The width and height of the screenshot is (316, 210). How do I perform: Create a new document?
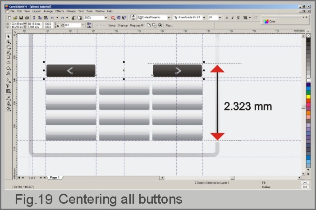[x=9, y=18]
